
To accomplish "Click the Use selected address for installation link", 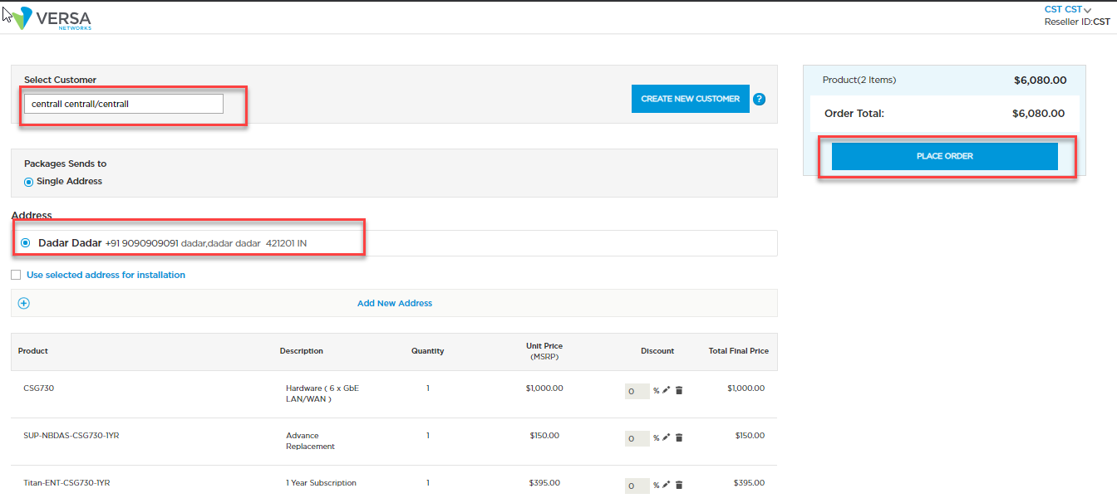I will pyautogui.click(x=106, y=275).
